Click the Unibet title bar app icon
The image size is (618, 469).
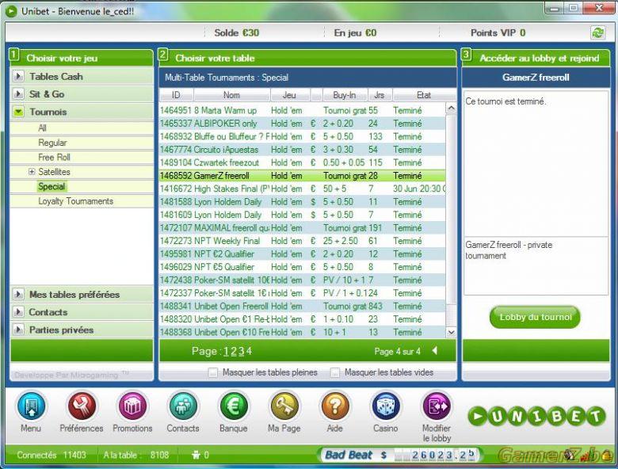coord(10,11)
